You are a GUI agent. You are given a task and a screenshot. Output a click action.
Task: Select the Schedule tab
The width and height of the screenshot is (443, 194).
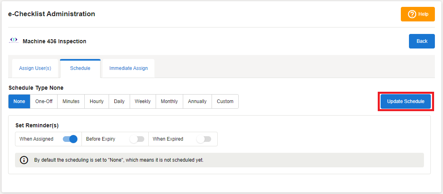[x=80, y=68]
